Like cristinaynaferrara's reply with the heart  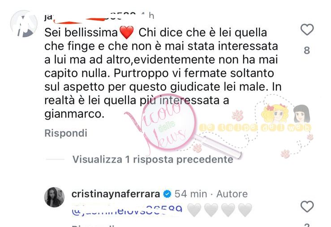coord(307,206)
